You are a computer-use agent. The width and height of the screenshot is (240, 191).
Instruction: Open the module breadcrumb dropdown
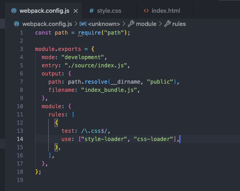[146, 24]
